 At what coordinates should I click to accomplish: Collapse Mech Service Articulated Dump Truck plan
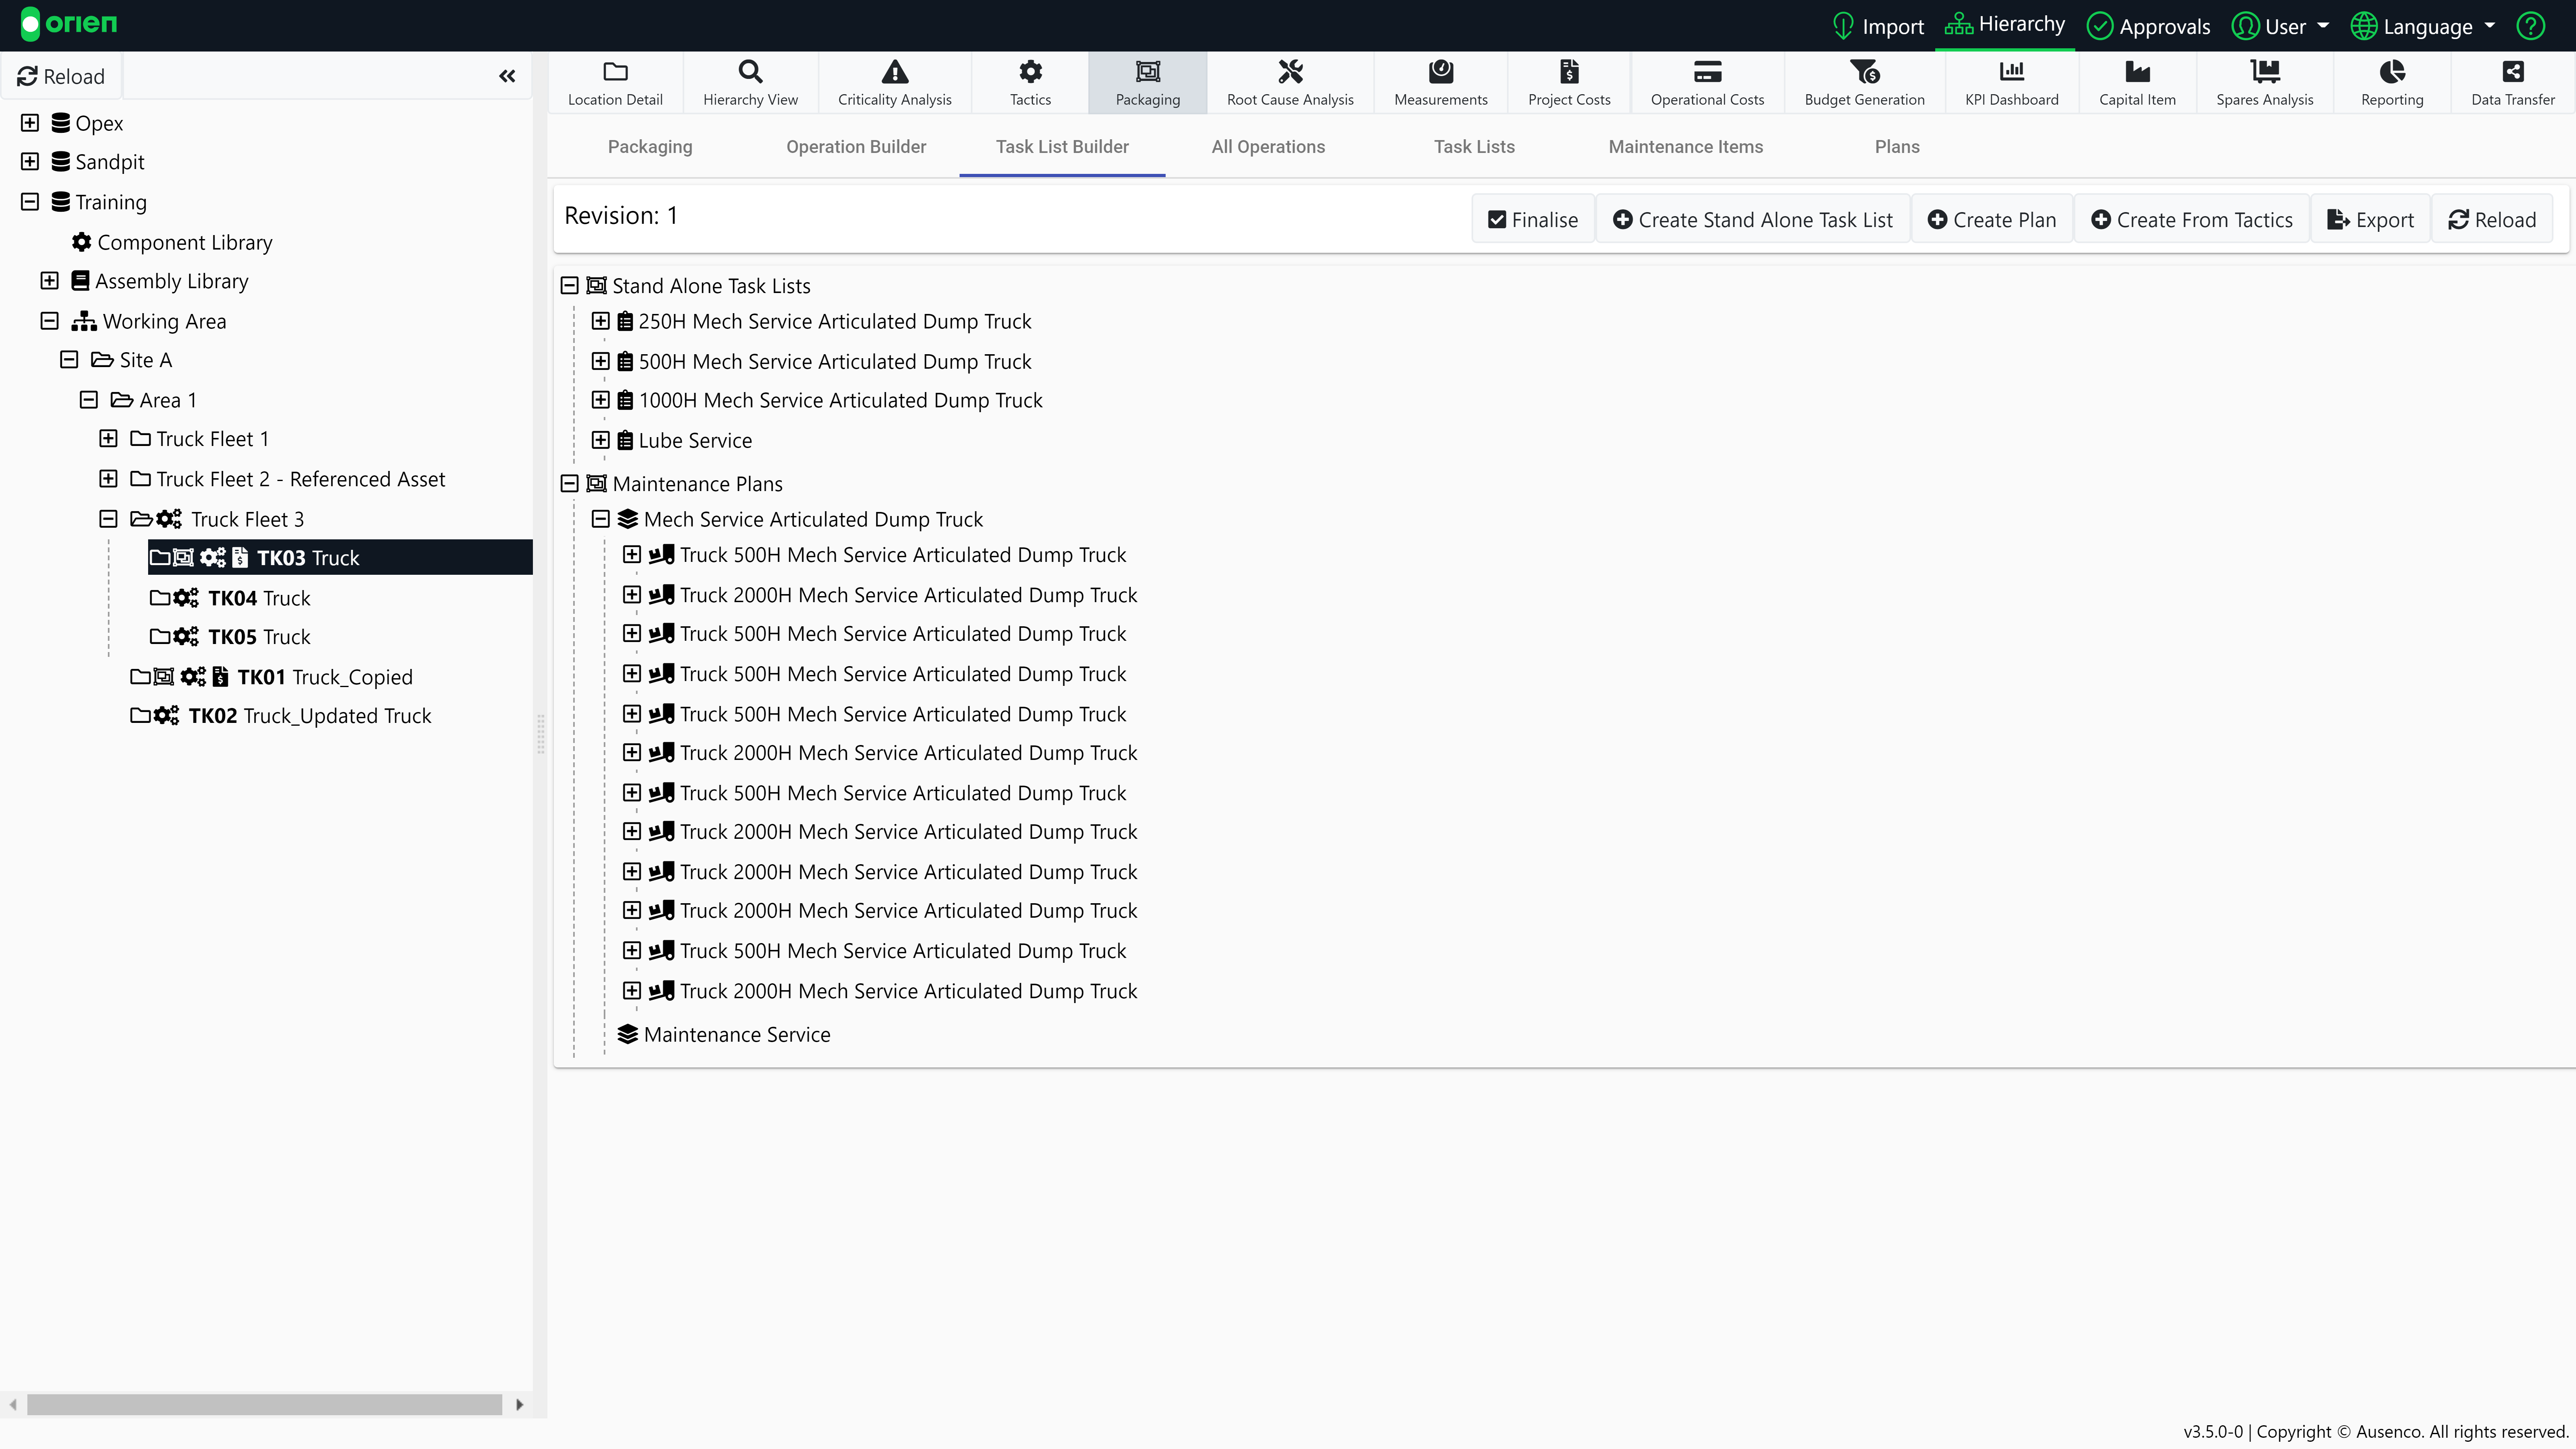(600, 519)
